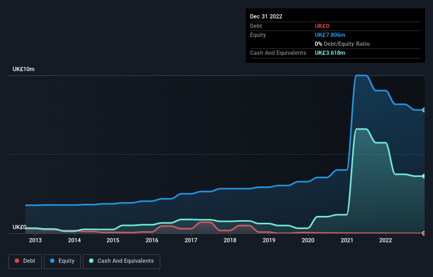Click the 0% Debt/Equity Ratio text
Screen dimensions: 433x277
(x=342, y=44)
